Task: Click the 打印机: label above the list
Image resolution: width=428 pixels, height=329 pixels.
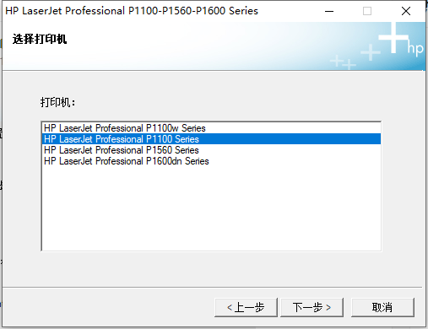Action: (x=57, y=102)
